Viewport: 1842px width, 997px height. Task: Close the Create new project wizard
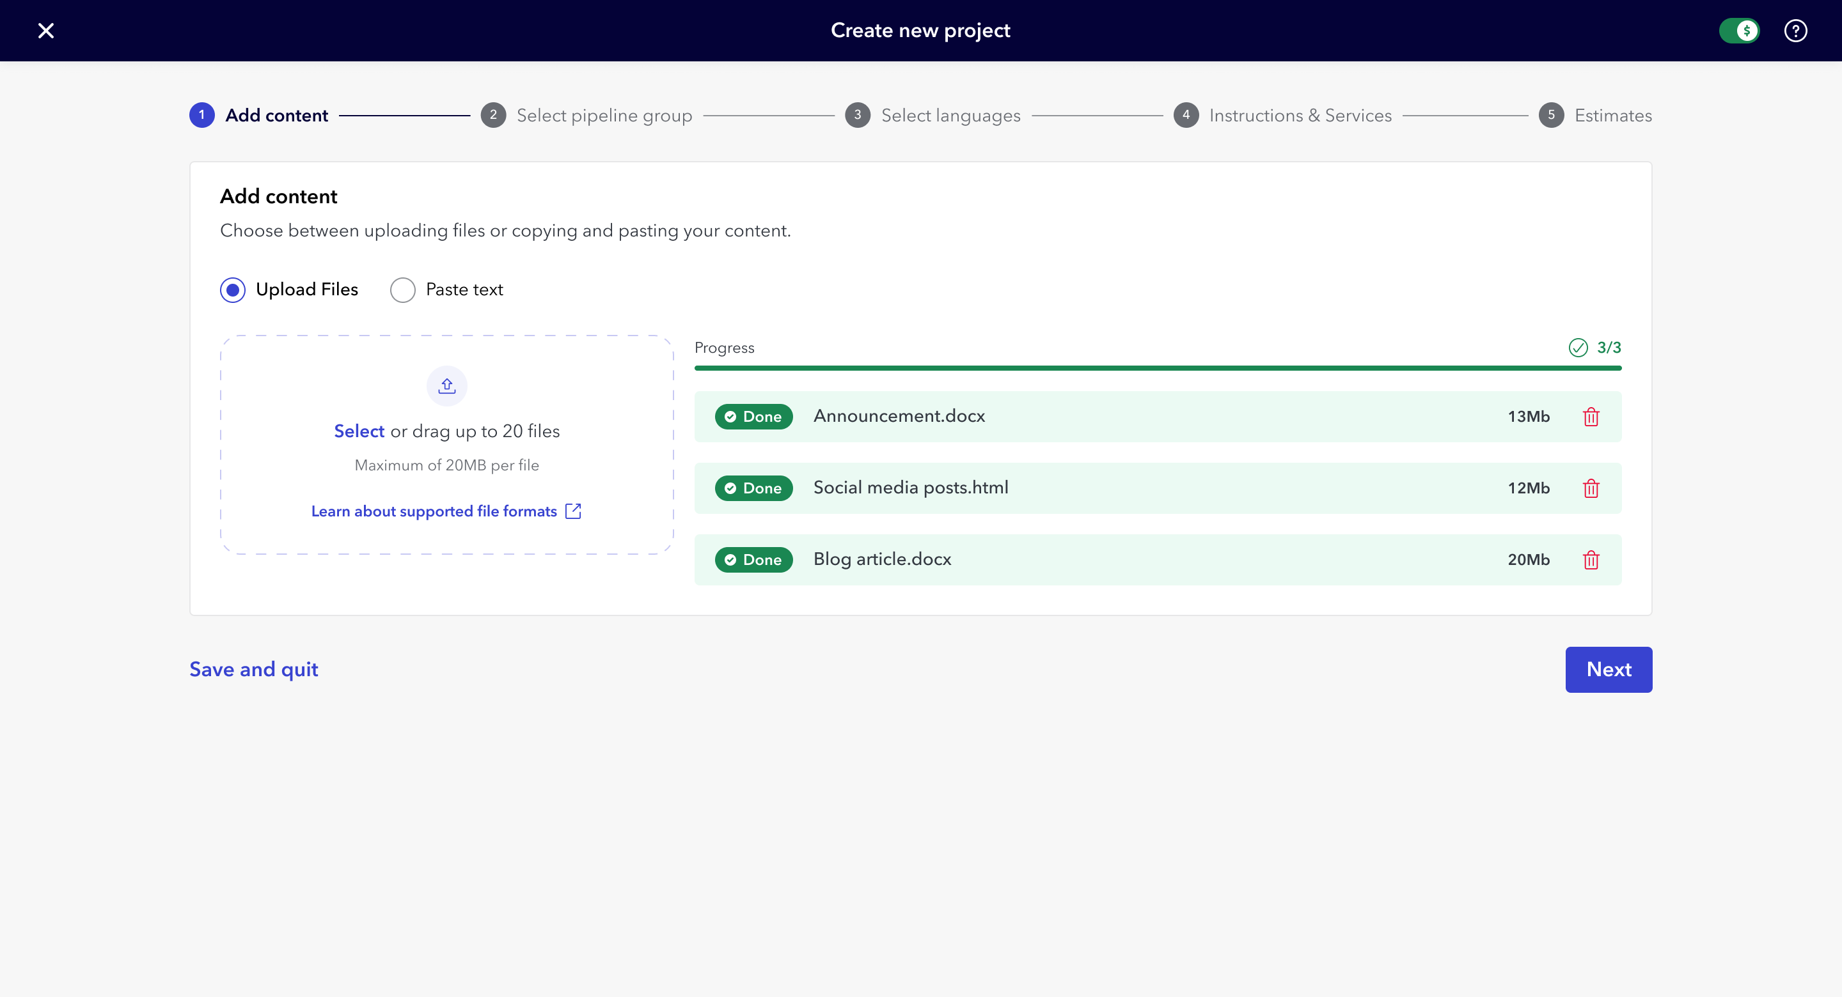coord(46,31)
